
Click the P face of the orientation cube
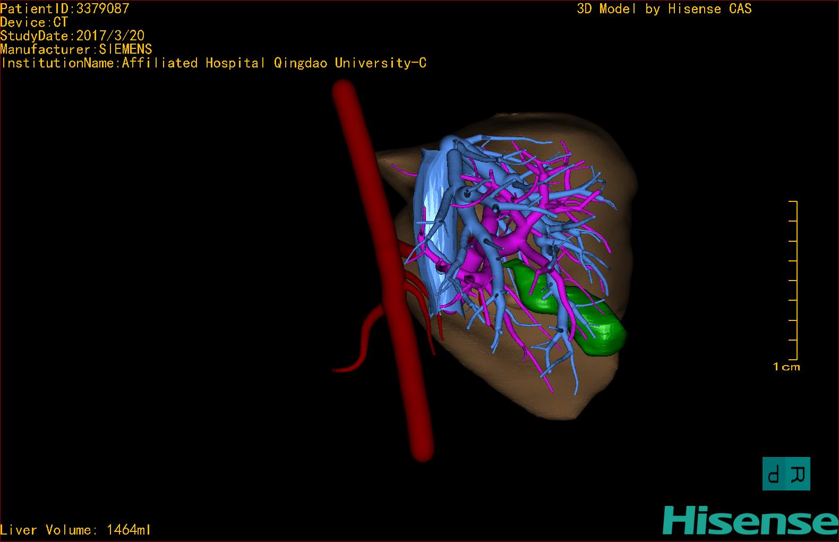point(775,473)
